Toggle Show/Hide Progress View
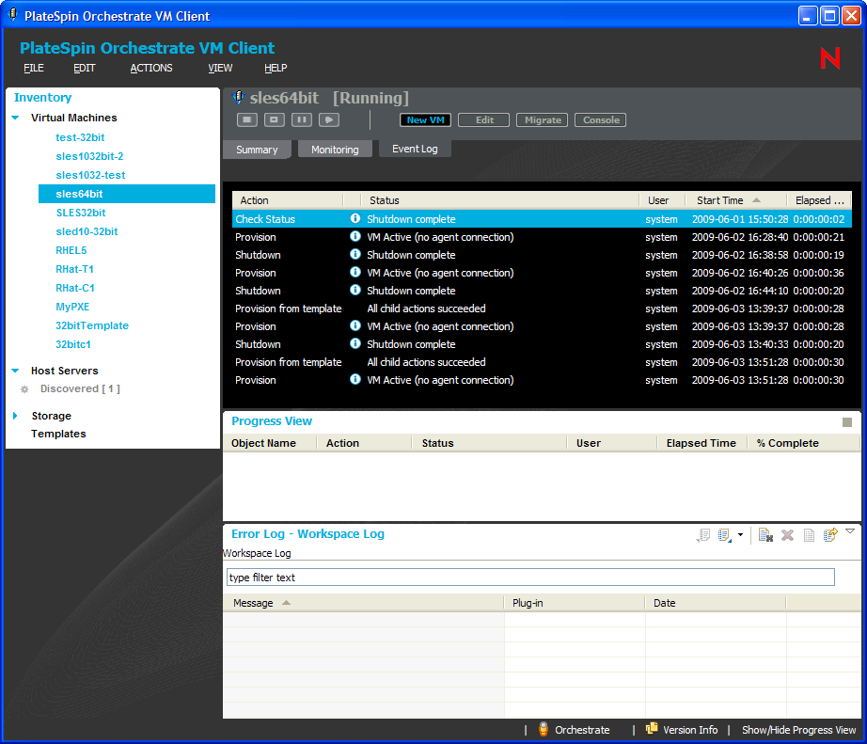 coord(798,730)
